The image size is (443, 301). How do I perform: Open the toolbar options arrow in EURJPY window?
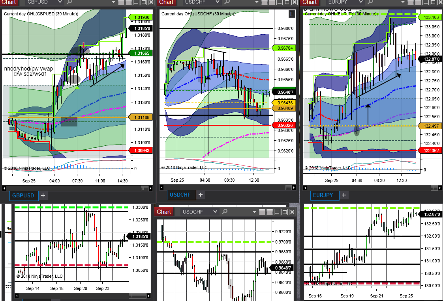click(x=403, y=2)
